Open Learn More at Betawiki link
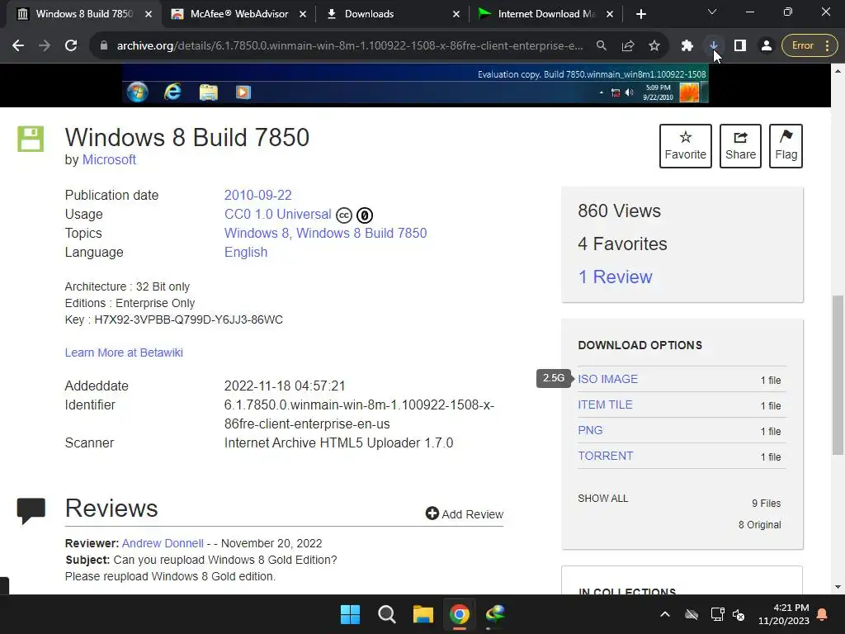 (124, 352)
